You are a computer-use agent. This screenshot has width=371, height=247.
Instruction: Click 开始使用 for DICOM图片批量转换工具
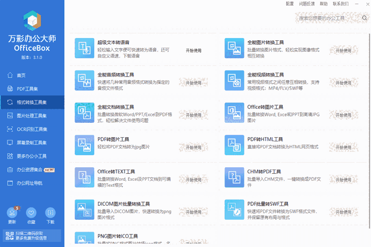(193, 212)
